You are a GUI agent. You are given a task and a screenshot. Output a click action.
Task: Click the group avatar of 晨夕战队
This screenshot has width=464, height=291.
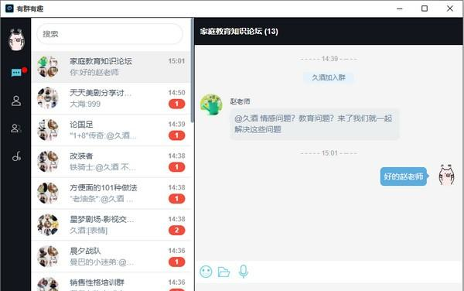click(x=48, y=257)
